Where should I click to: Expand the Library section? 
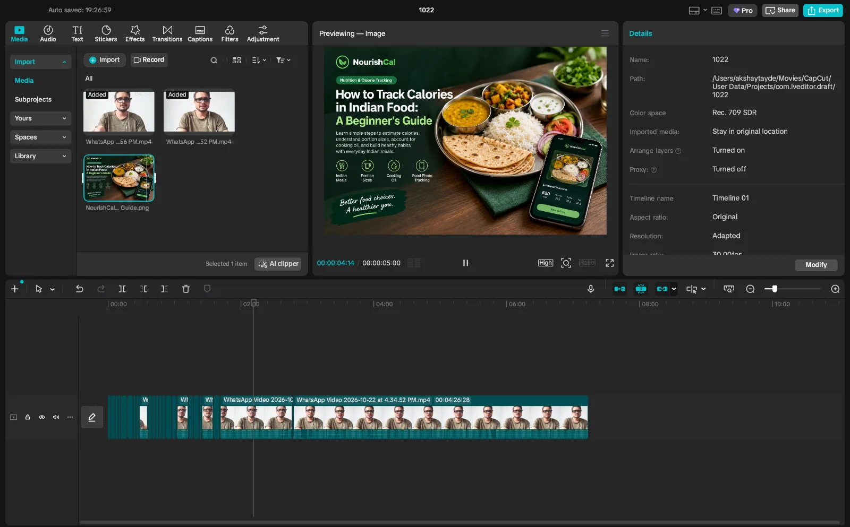(x=40, y=156)
